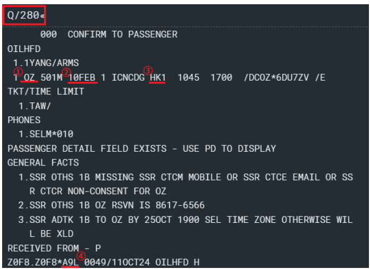
Task: Click the RECEIVED FROM - P line
Action: (54, 248)
